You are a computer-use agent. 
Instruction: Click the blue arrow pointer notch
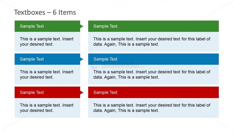[x=82, y=59]
